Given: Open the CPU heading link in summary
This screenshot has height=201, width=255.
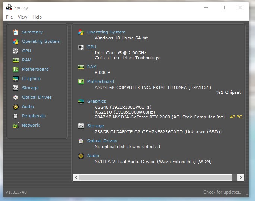Looking at the screenshot, I should click(92, 47).
